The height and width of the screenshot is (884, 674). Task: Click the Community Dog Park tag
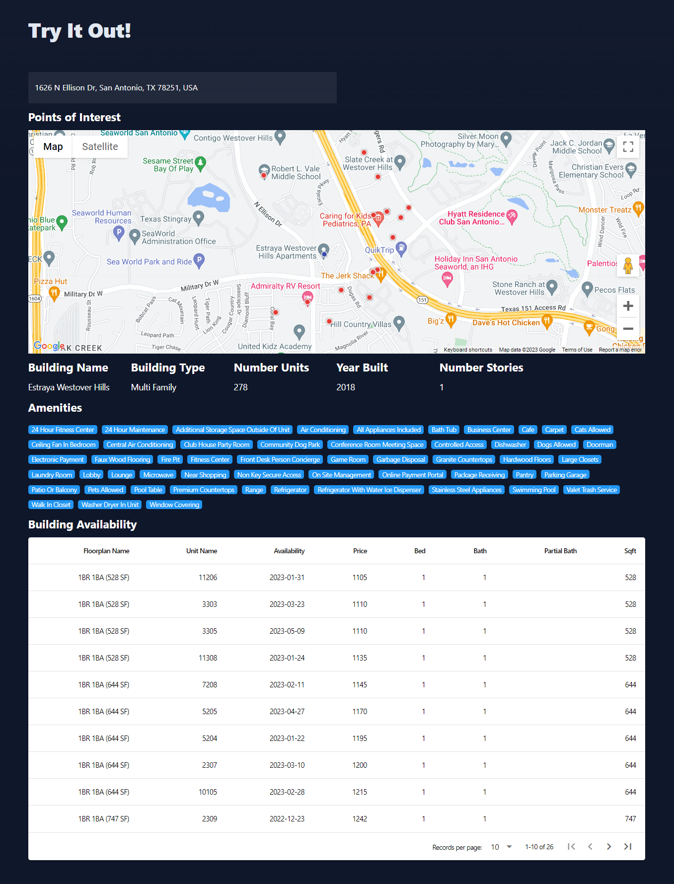point(290,444)
